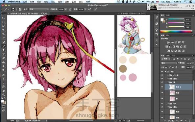Toggle lock all for the layer
The image size is (195, 122).
click(176, 67)
